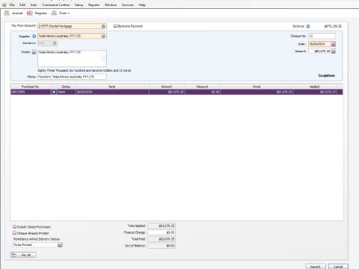Click the Applied column header
The width and height of the screenshot is (359, 269).
[315, 87]
